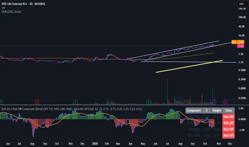The width and height of the screenshot is (249, 147).
Task: Click the purple lightning bolt event icon
Action: [214, 102]
